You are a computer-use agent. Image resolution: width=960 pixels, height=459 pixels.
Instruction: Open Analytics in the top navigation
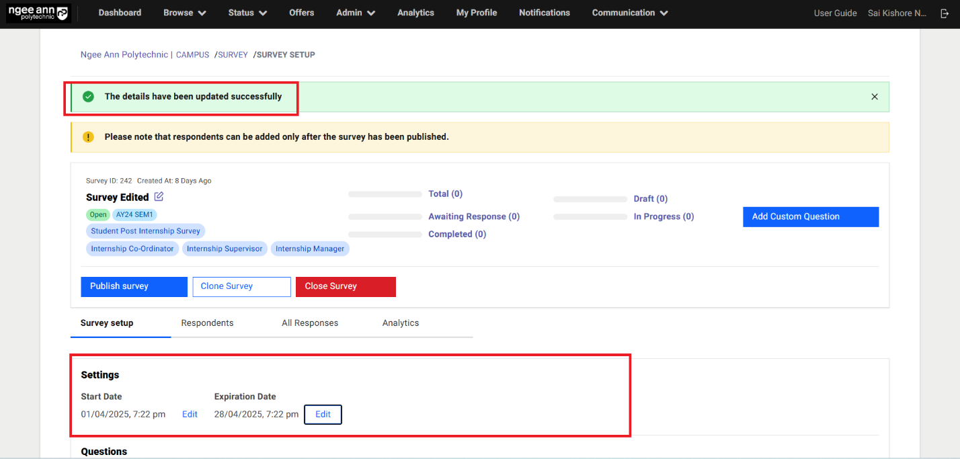point(415,13)
